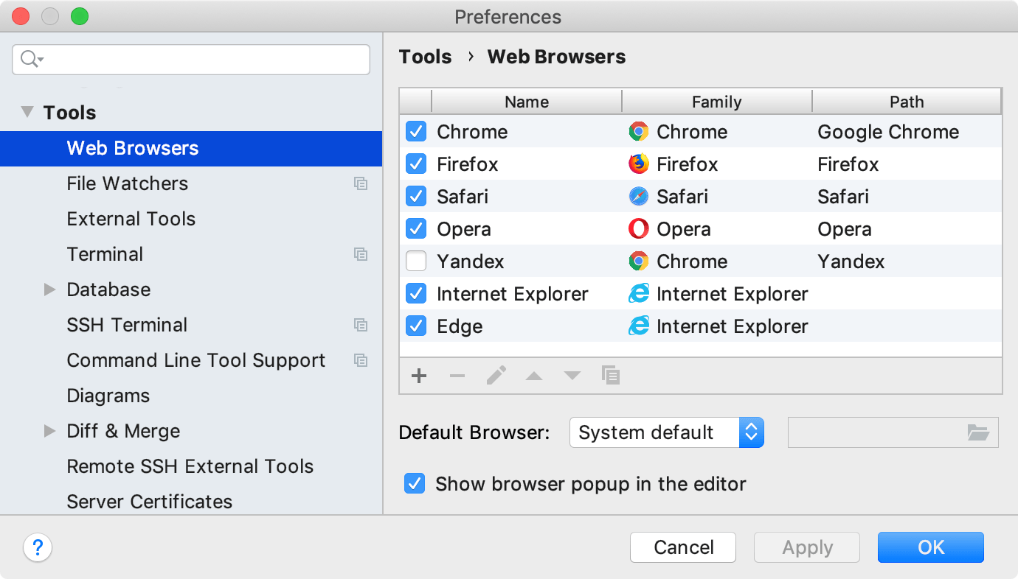Click the Path column header
This screenshot has height=579, width=1018.
click(x=907, y=102)
